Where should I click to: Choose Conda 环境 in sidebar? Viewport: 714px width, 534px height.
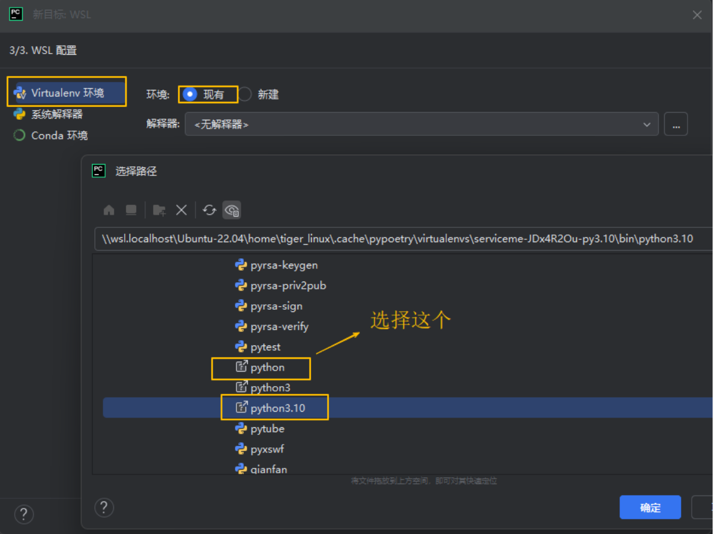point(59,135)
